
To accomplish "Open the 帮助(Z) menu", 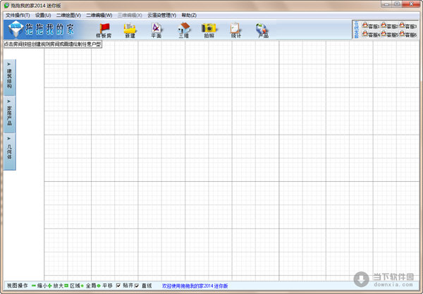I will (x=189, y=15).
